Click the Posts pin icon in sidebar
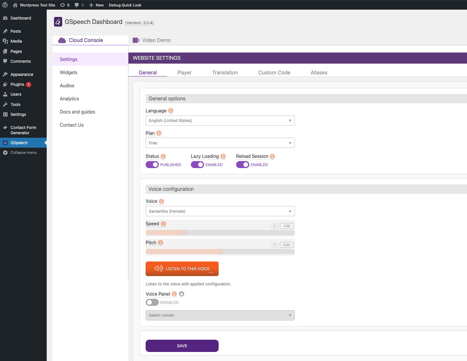 click(5, 31)
